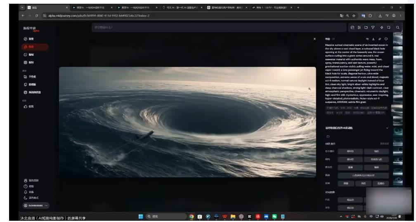The width and height of the screenshot is (416, 222).
Task: Open the Windows Start menu
Action: pos(141,217)
